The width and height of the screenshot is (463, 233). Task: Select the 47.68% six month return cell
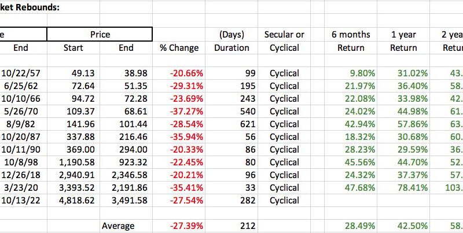tap(351, 188)
